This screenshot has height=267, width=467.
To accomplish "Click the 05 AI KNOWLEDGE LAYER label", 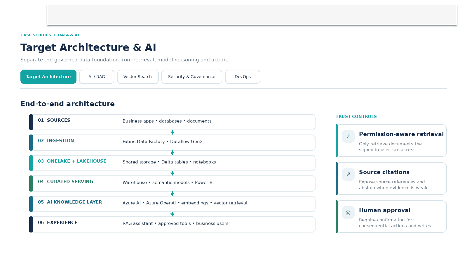I will pos(70,202).
